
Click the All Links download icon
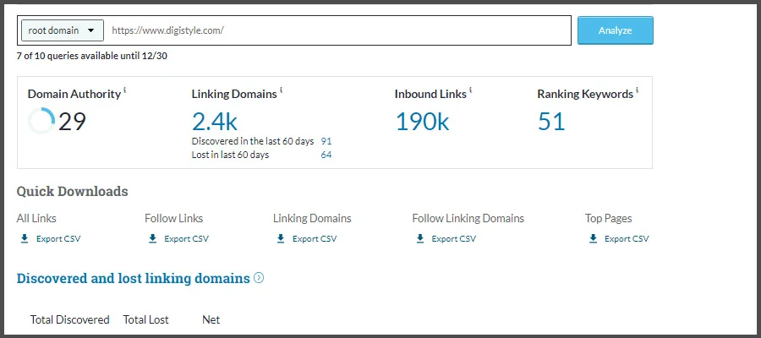click(25, 239)
